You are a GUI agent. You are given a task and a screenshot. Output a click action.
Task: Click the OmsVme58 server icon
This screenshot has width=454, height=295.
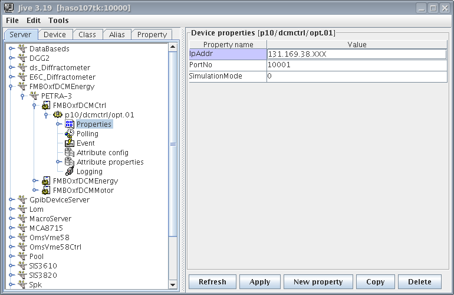(x=22, y=237)
